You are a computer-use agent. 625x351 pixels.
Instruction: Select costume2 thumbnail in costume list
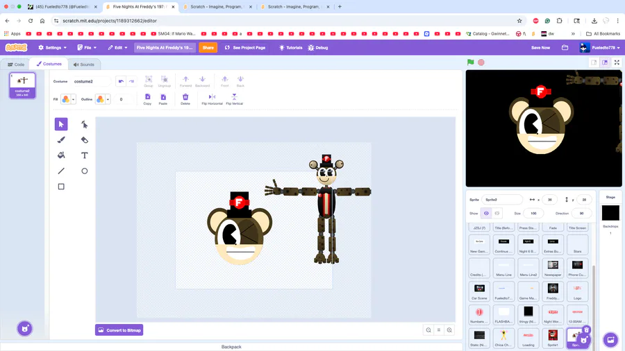tap(22, 85)
